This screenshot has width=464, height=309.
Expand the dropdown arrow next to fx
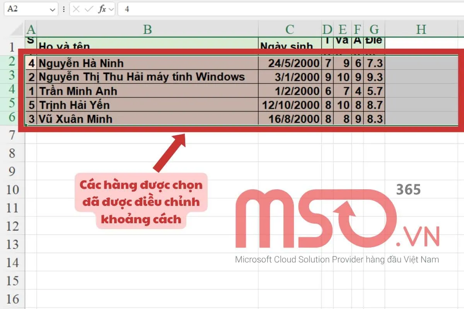click(111, 10)
